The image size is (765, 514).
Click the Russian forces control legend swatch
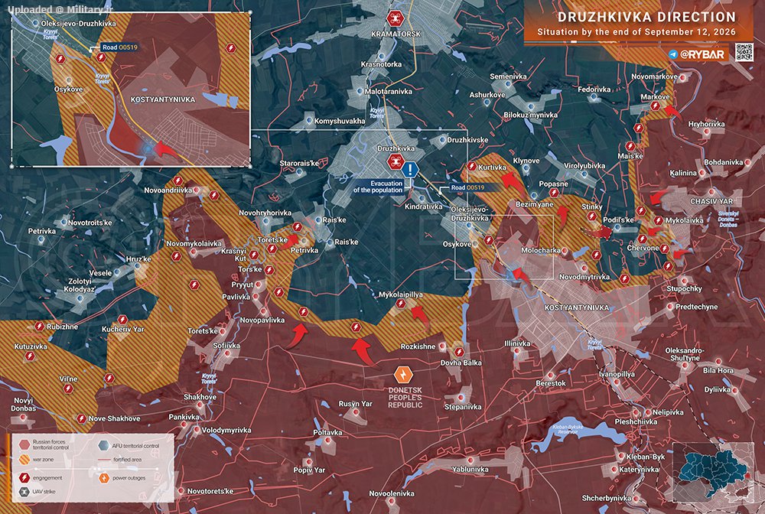point(24,444)
